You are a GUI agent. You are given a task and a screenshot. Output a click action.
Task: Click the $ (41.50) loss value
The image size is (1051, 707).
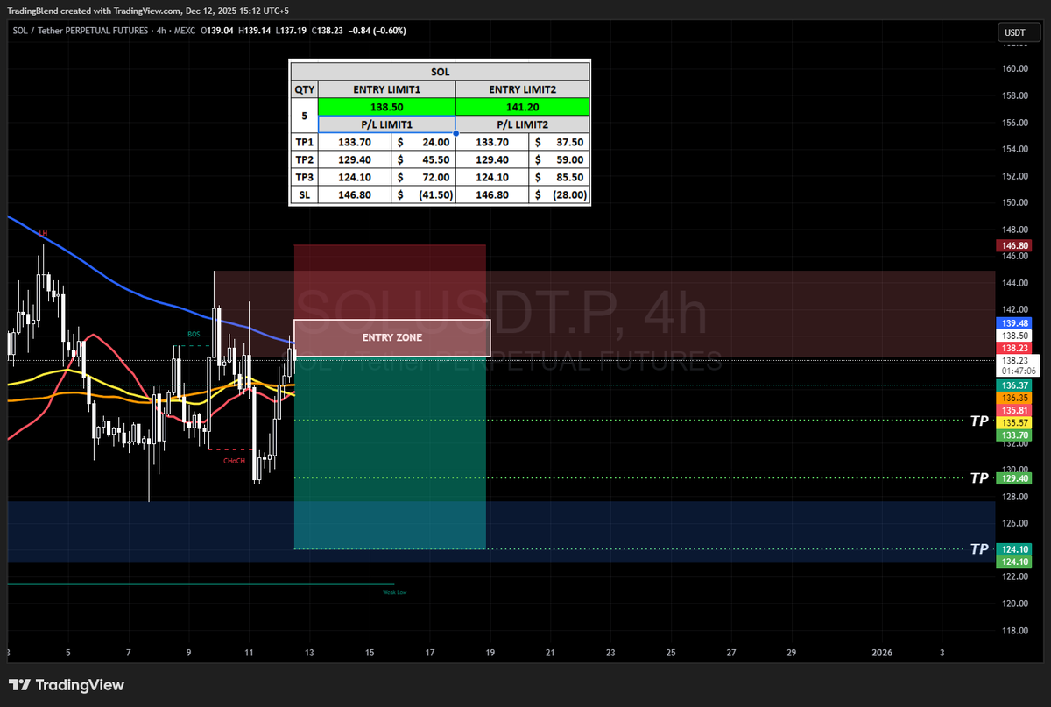[423, 195]
